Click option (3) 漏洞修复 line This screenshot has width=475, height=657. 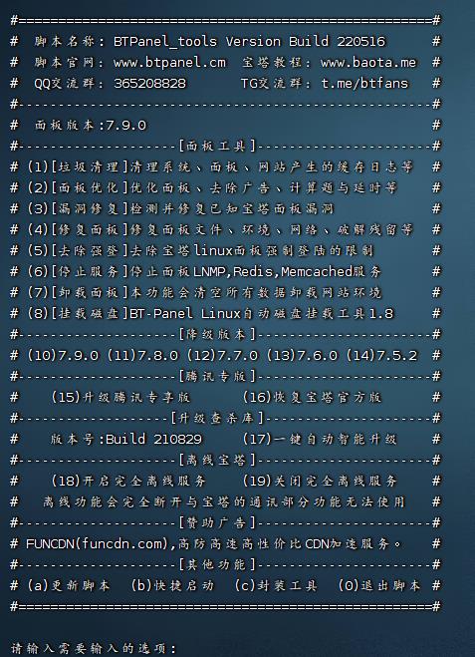pos(181,209)
